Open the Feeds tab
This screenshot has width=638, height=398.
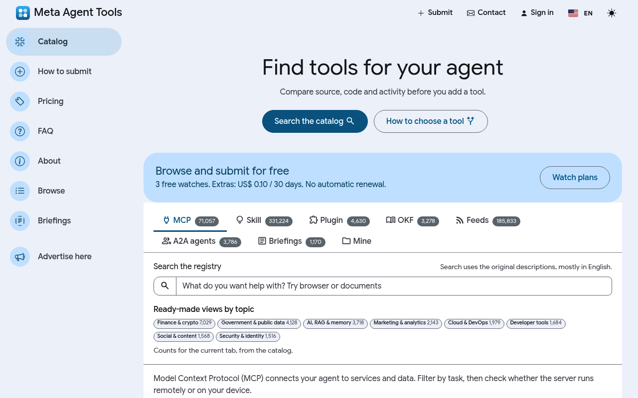(487, 220)
